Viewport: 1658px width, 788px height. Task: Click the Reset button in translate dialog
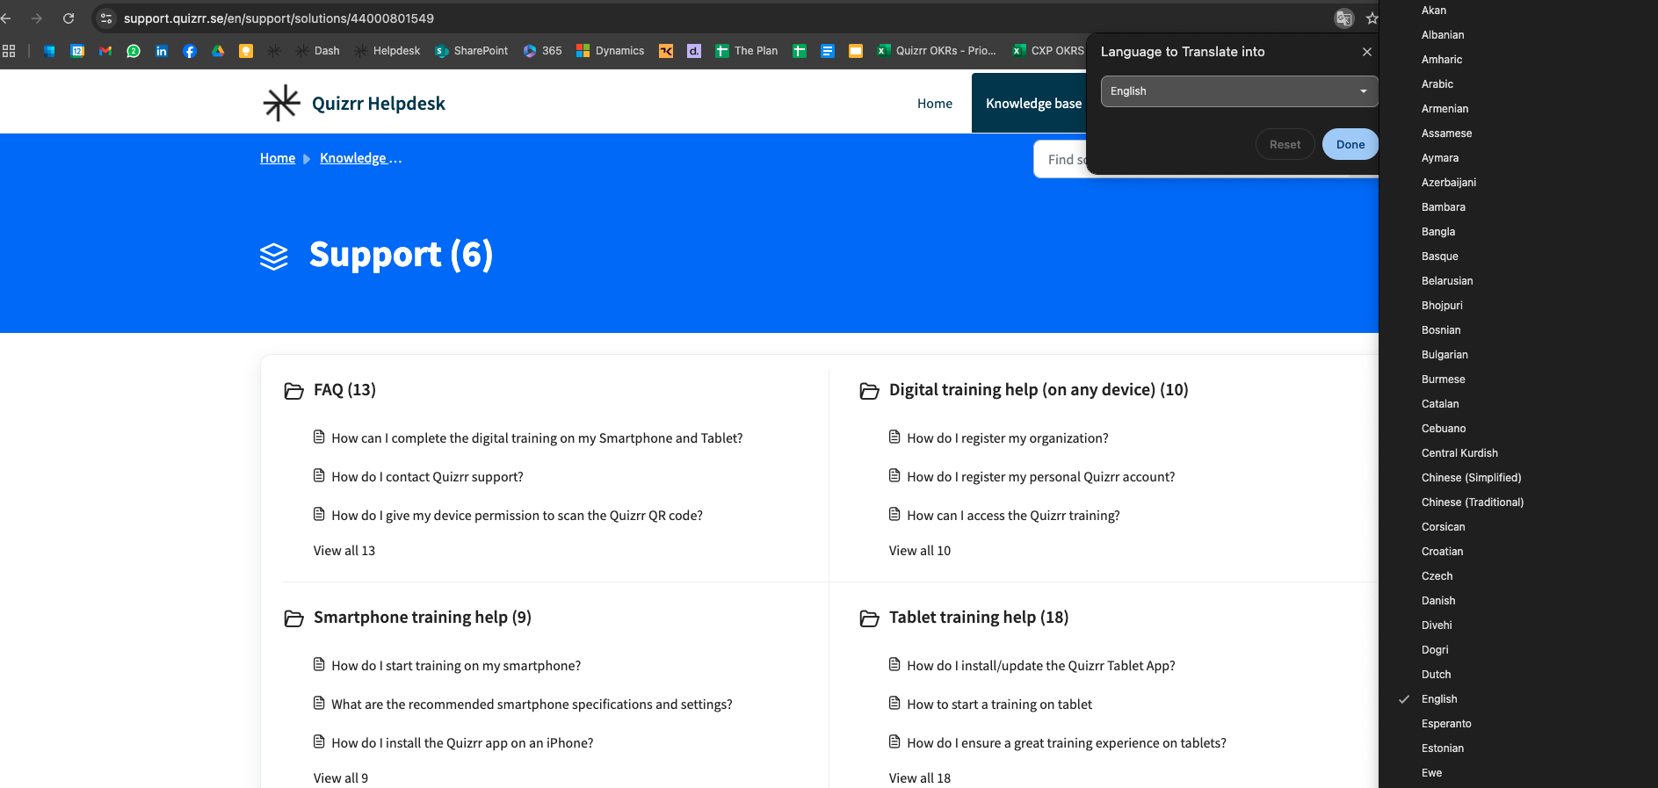coord(1285,144)
